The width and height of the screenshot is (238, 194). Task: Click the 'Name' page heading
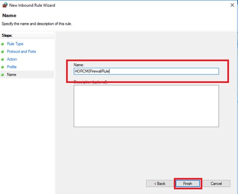pyautogui.click(x=9, y=16)
